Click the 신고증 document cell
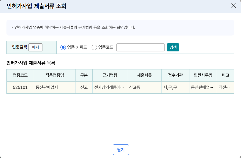This screenshot has width=241, height=158. [144, 87]
